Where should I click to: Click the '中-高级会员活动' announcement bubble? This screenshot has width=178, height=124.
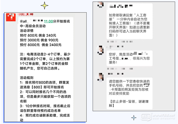click(45, 69)
